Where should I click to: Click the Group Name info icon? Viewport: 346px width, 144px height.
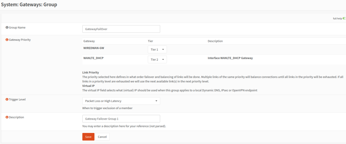7,27
